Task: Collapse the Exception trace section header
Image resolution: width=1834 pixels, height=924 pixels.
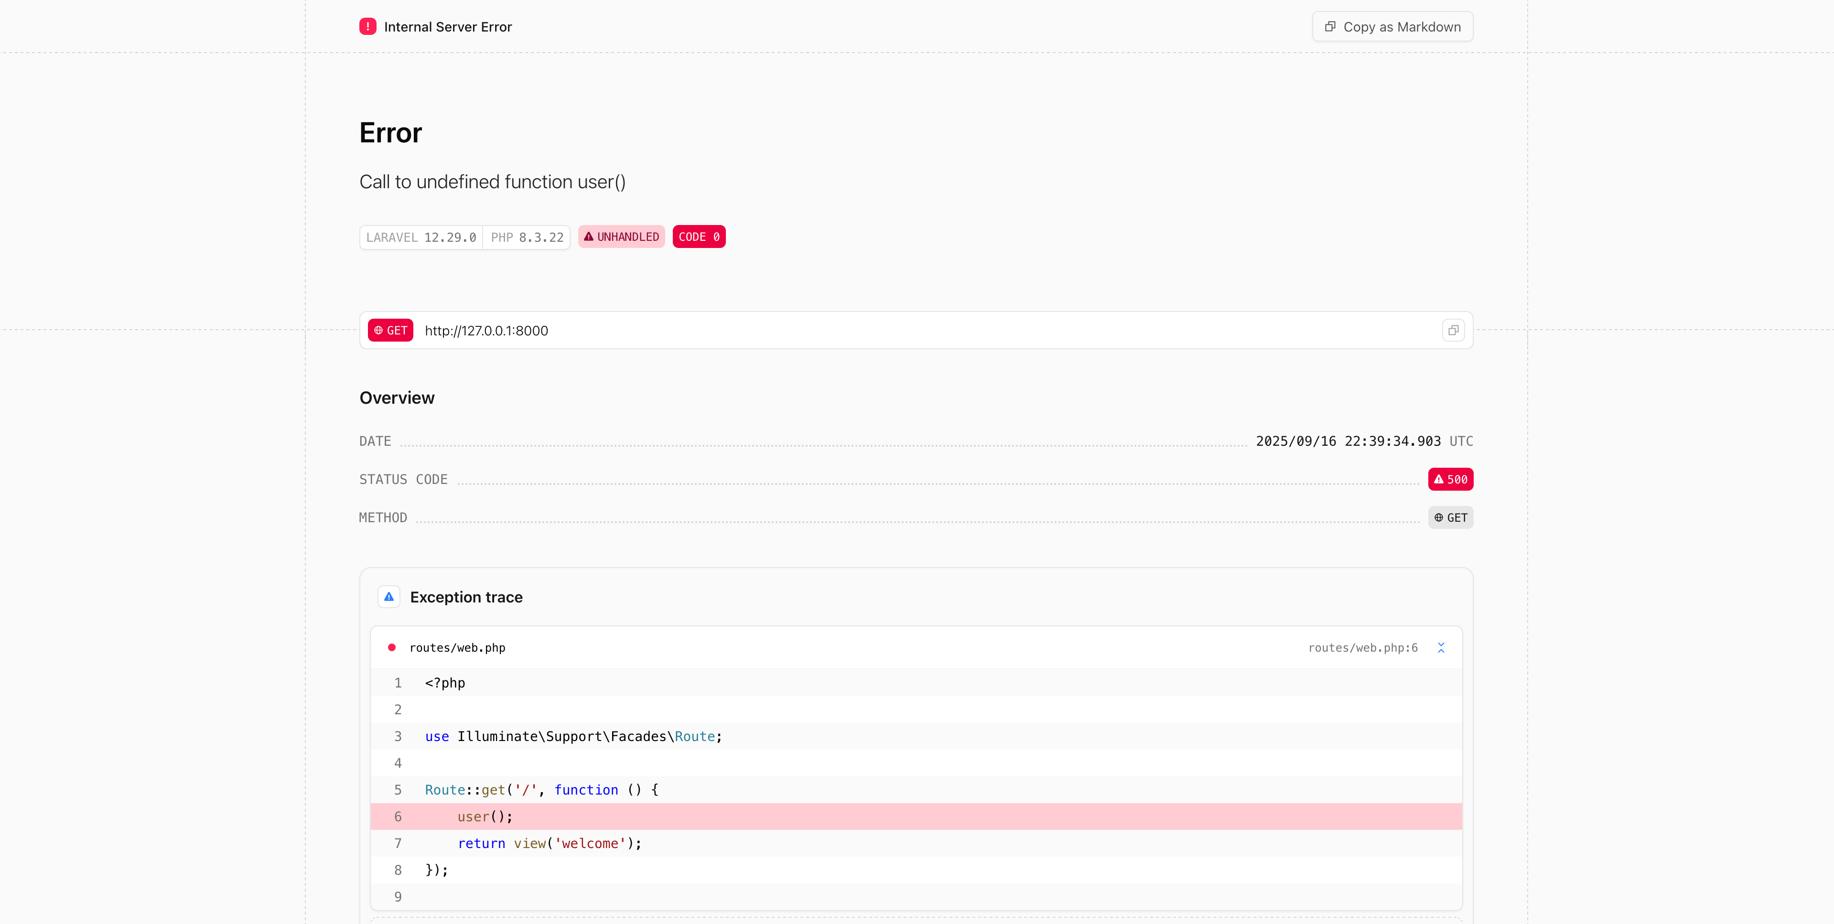Action: [x=466, y=597]
